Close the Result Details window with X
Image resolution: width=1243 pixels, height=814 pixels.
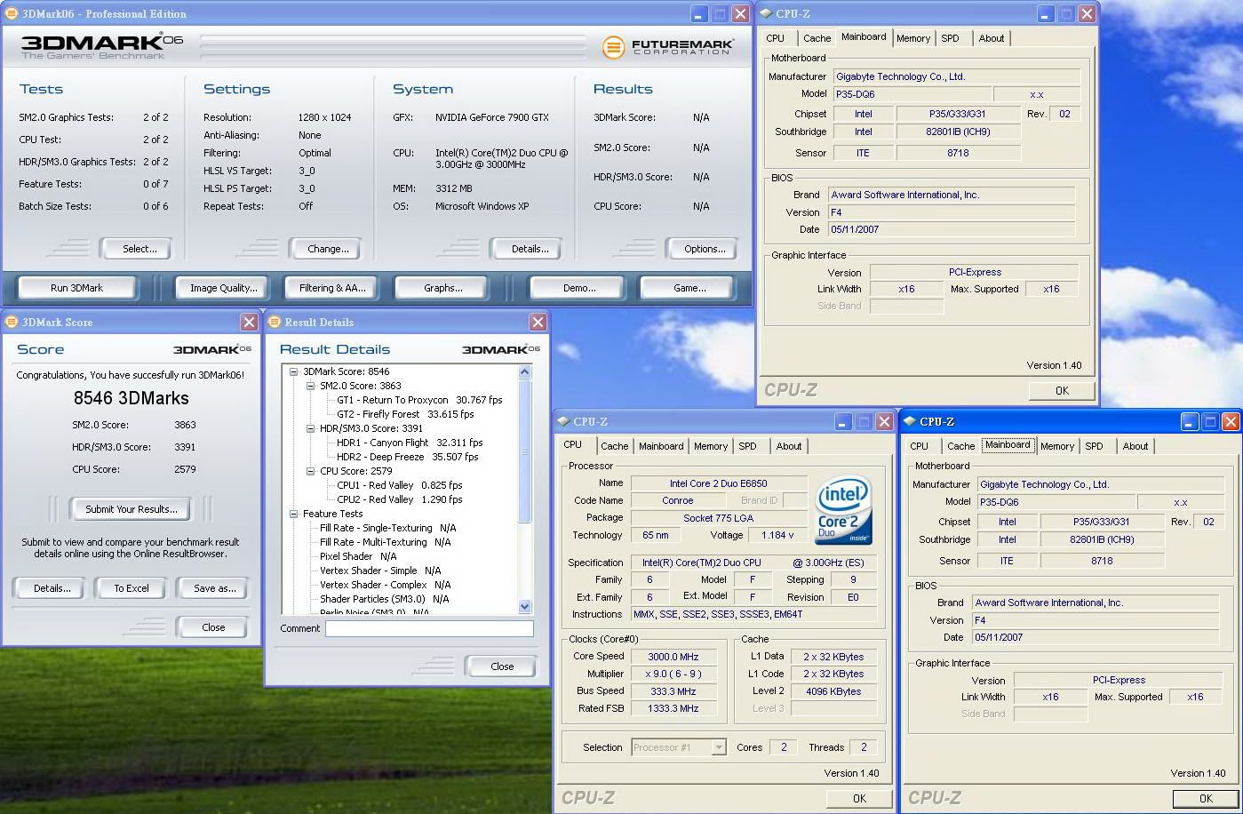pos(538,322)
